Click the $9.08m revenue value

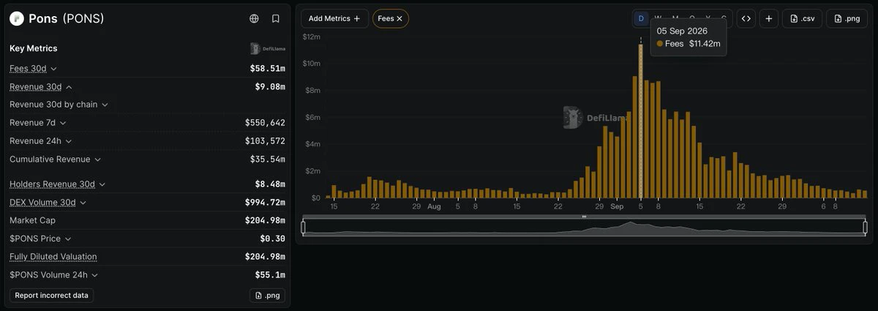tap(270, 87)
